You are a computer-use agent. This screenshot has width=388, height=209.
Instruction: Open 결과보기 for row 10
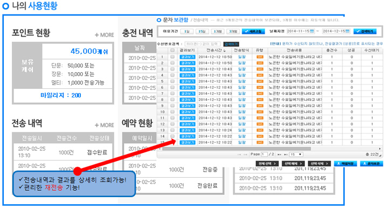pos(188,112)
